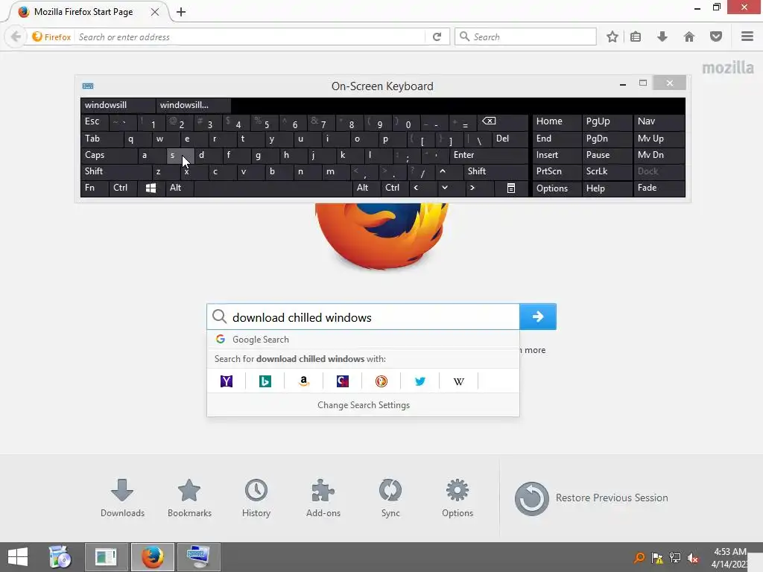The height and width of the screenshot is (572, 763).
Task: Click Restore Previous Session
Action: click(x=591, y=498)
